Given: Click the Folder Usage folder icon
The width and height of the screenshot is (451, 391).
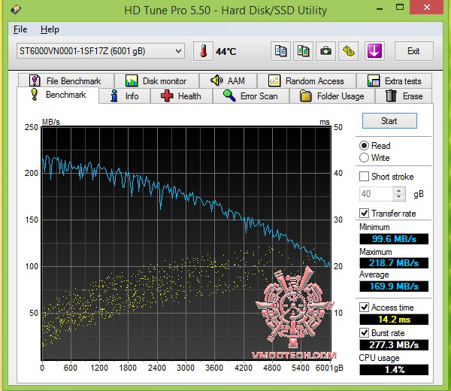Looking at the screenshot, I should 305,95.
